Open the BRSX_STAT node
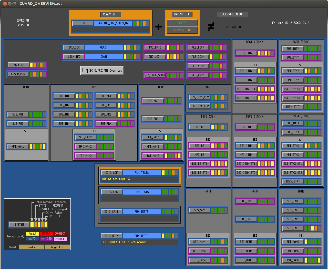Viewport: 328px width, 270px height. [x=293, y=181]
